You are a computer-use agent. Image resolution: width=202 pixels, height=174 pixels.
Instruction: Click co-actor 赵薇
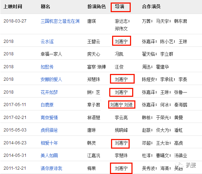tap(146, 130)
